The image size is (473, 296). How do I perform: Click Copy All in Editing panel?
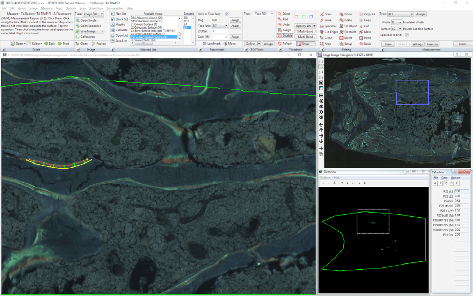pyautogui.click(x=367, y=14)
